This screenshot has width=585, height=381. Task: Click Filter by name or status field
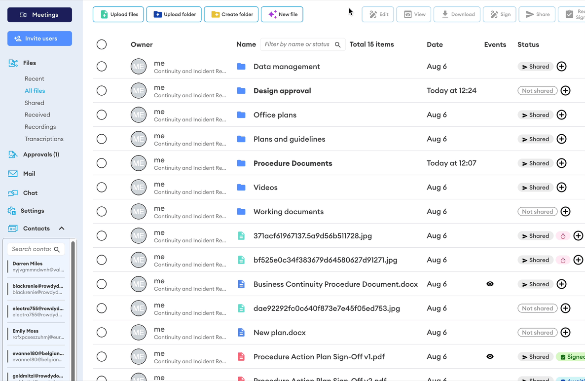click(302, 44)
